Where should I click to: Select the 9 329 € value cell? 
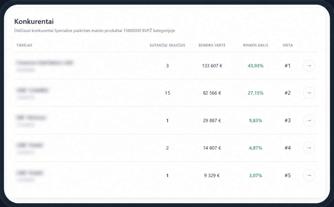click(212, 175)
